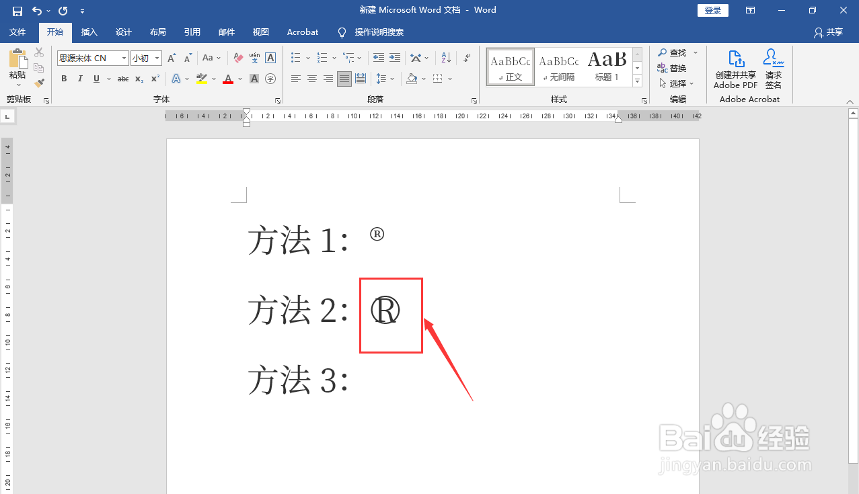Click the 登录 sign-in button
Viewport: 859px width, 494px height.
(x=712, y=10)
